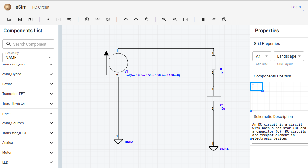Log in with the LOGIN button
The width and height of the screenshot is (308, 168).
point(296,7)
